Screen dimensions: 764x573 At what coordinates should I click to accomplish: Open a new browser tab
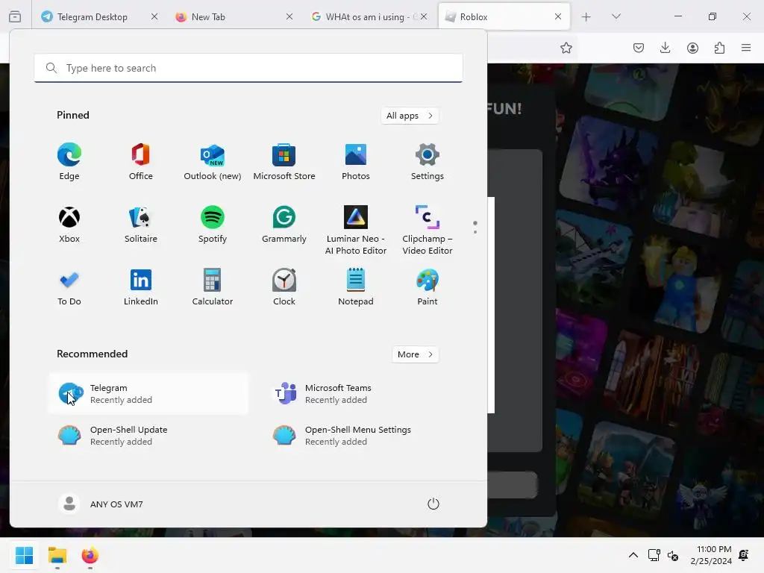pos(586,17)
